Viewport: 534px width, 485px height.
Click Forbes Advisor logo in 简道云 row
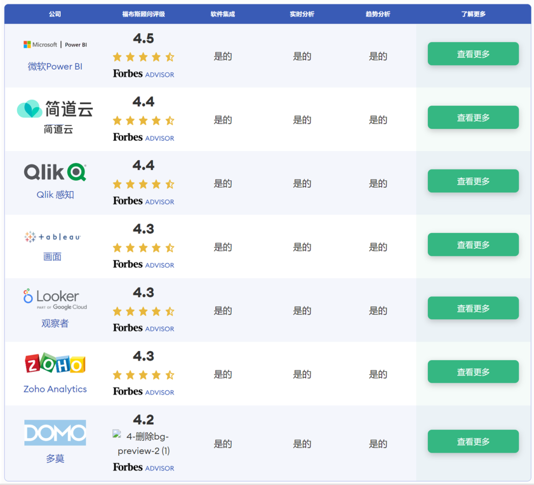[x=143, y=137]
